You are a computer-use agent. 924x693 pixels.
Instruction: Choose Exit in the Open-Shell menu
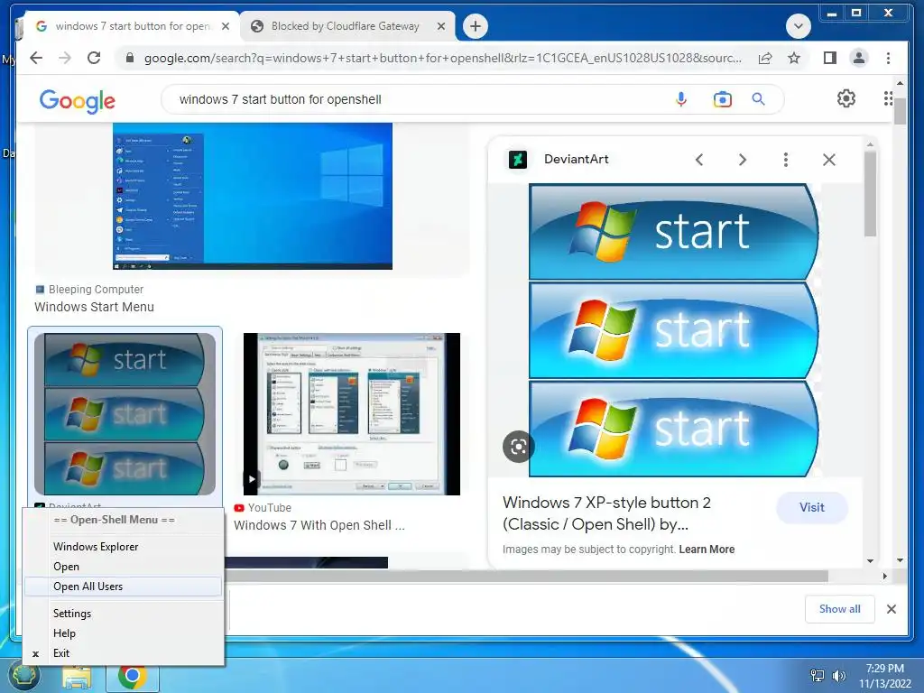pyautogui.click(x=123, y=653)
